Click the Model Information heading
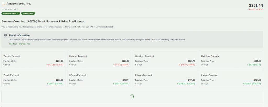This screenshot has height=107, width=268. coord(19,35)
